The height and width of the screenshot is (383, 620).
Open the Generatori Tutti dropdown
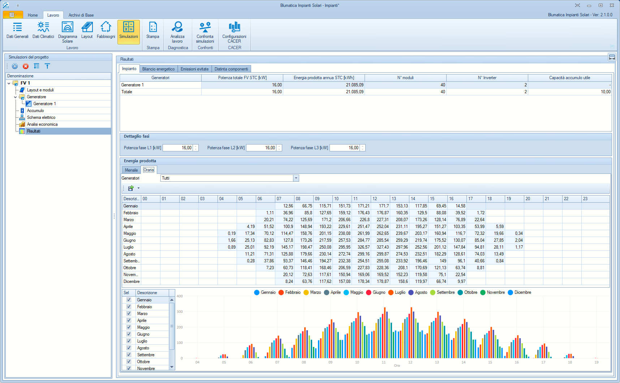[x=296, y=178]
